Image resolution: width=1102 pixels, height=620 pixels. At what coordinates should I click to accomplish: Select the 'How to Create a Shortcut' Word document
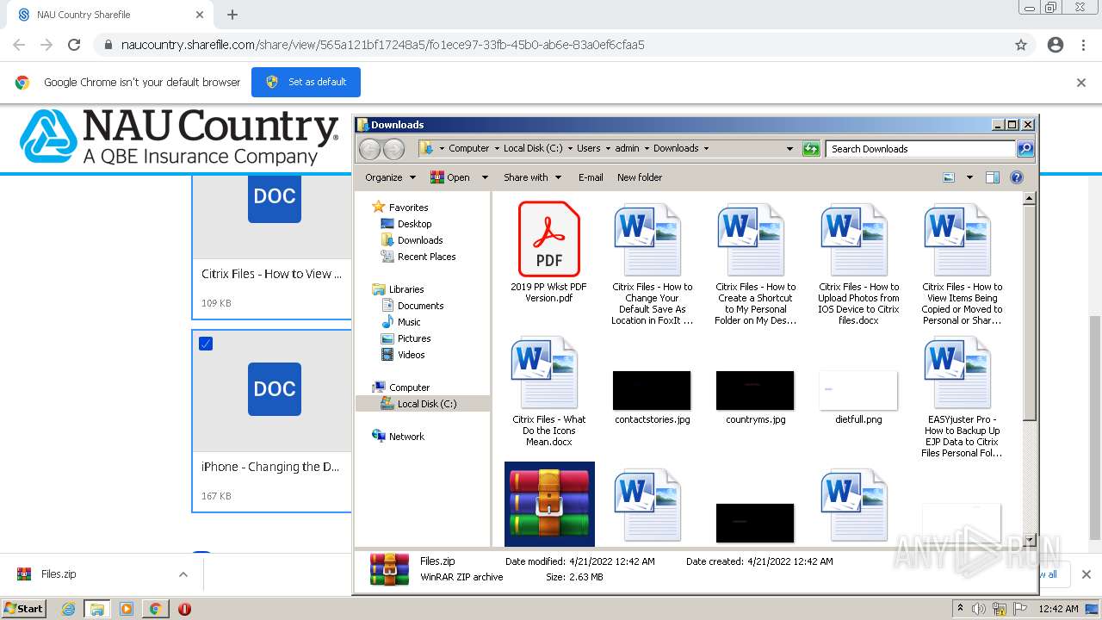pos(755,264)
